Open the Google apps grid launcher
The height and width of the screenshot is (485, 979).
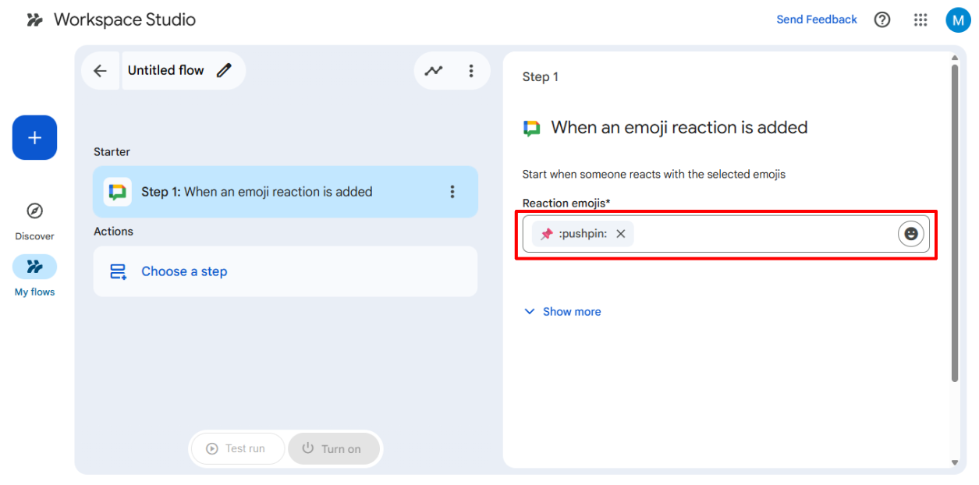click(920, 19)
